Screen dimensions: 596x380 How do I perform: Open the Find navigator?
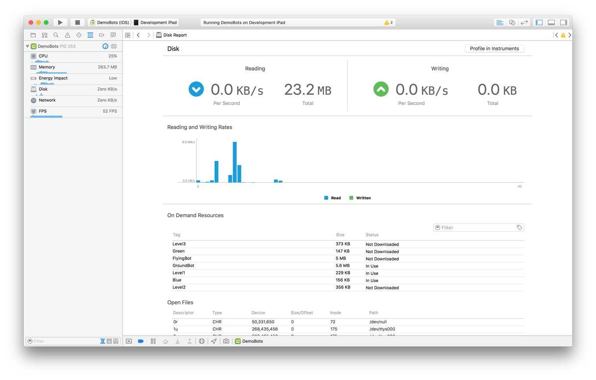[x=56, y=35]
